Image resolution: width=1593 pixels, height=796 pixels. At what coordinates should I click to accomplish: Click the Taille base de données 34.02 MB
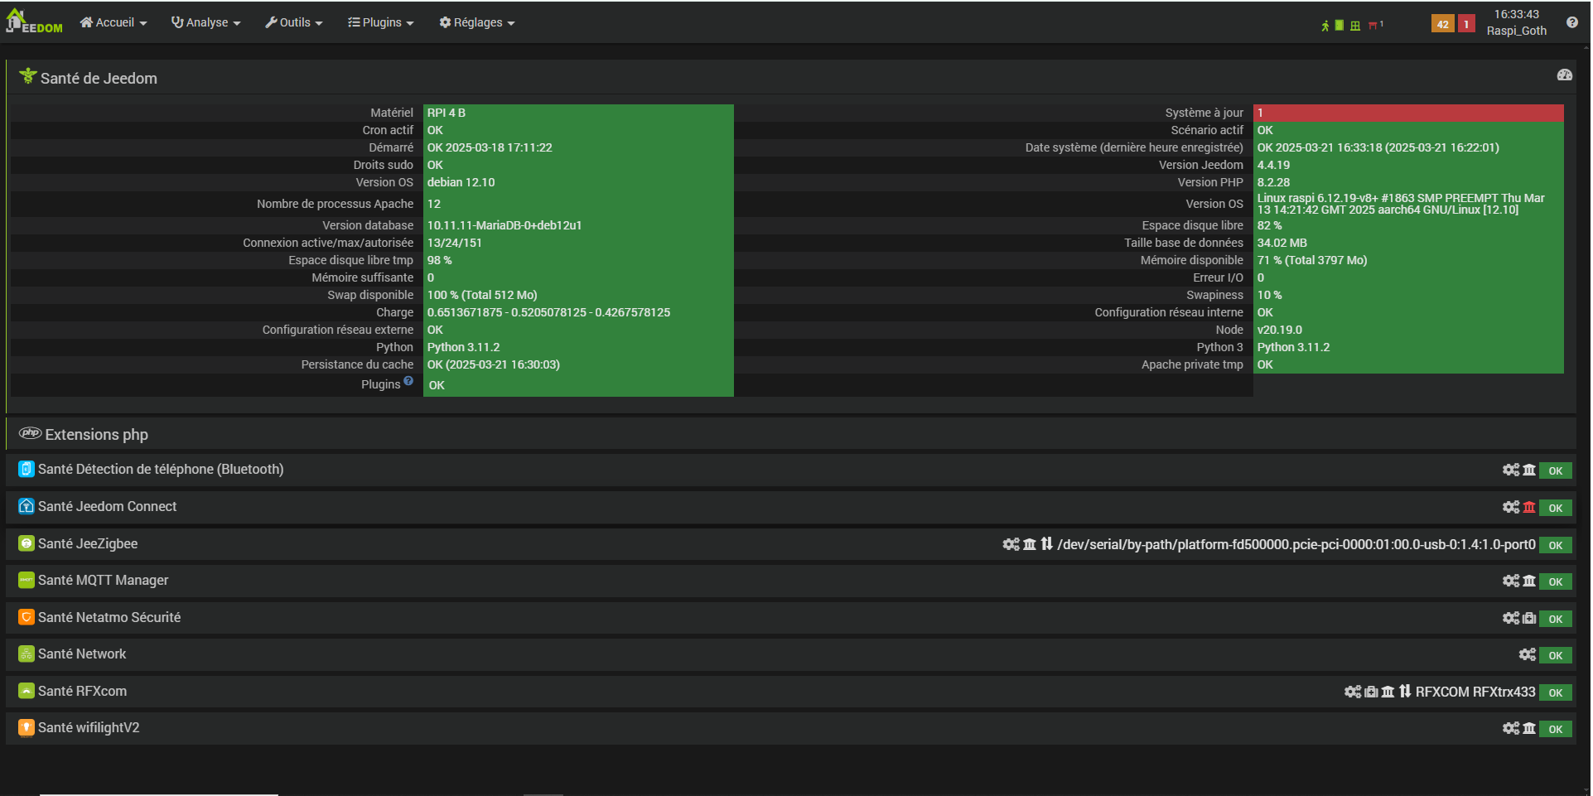(x=1282, y=243)
